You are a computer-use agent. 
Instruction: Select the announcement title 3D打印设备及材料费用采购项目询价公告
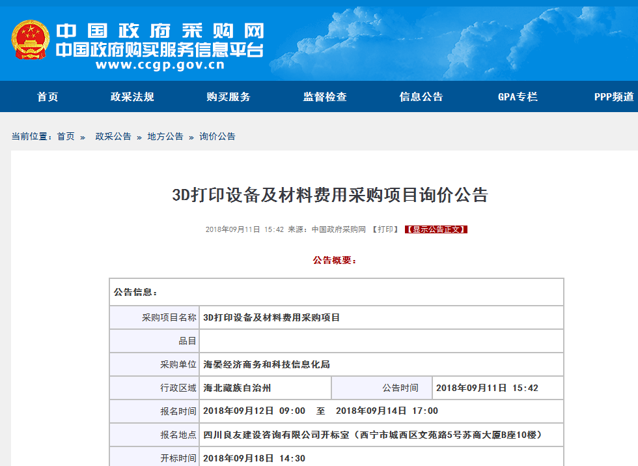click(330, 195)
